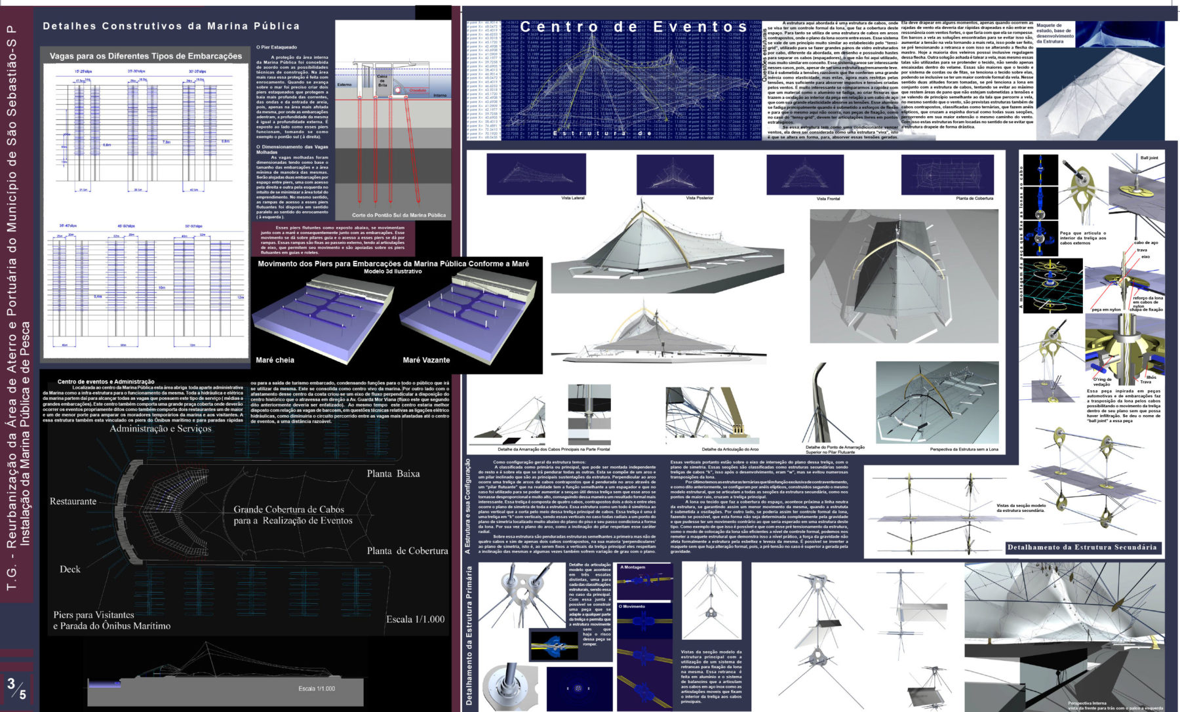Click 'Detalhe da Amarração dos Cabos Principais' caption
Viewport: 1180px width, 712px height.
(x=554, y=449)
